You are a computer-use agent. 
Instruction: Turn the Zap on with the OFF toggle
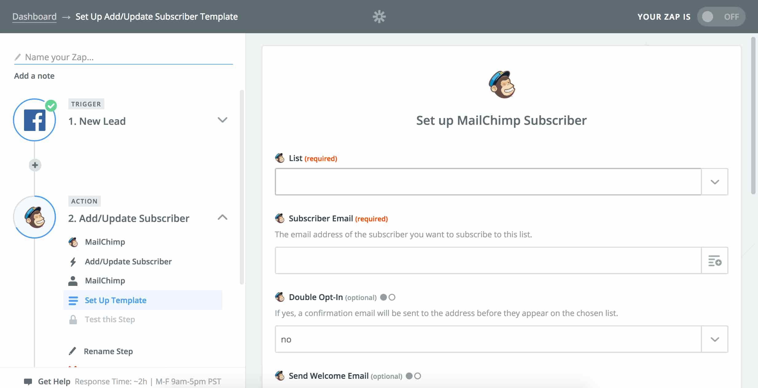point(721,17)
